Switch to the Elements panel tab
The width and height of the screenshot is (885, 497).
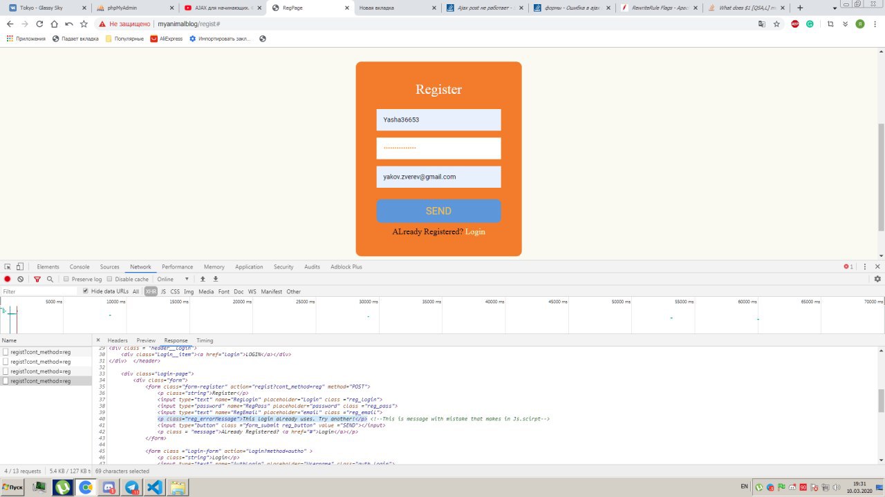click(x=48, y=266)
